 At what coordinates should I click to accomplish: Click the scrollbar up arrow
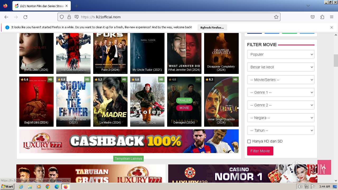click(x=336, y=35)
